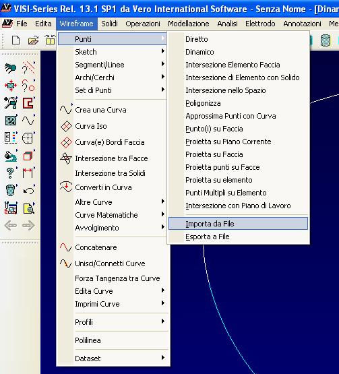Click the New document toolbar icon
Viewport: 339px width, 374px height.
coord(16,40)
